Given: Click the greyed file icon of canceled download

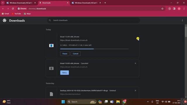Looking at the screenshot, I should click(51, 68).
